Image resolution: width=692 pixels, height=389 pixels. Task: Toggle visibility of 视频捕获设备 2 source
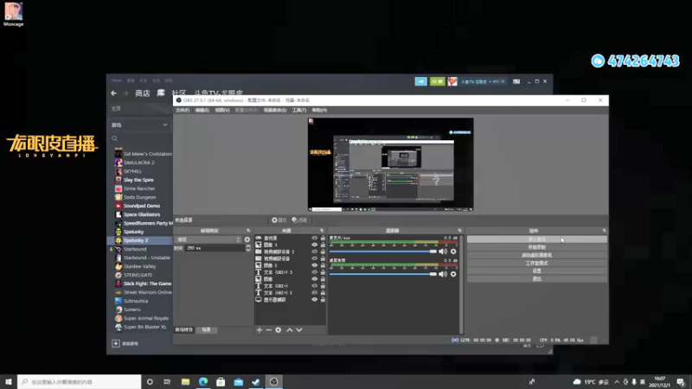coord(315,252)
